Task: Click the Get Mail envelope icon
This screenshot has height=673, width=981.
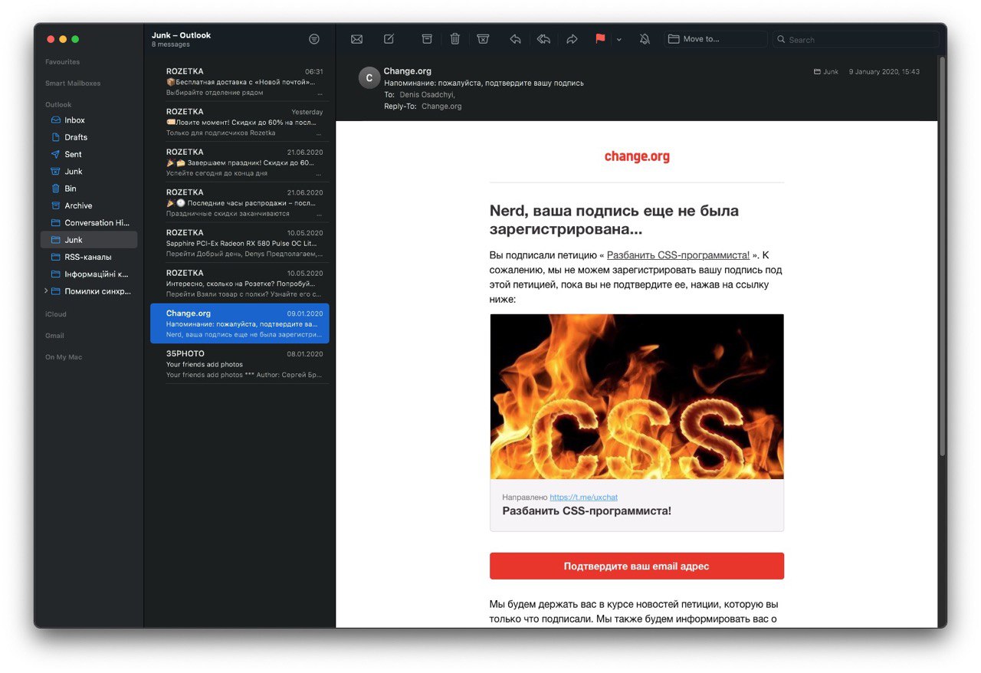Action: pyautogui.click(x=356, y=39)
